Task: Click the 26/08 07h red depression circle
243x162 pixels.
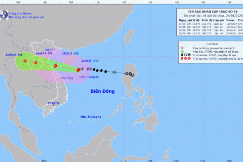Action: 36,63
